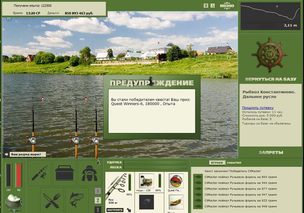The image size is (304, 213).
Task: Click 'Осталось путевки: 11 час.' line
Action: tap(262, 112)
